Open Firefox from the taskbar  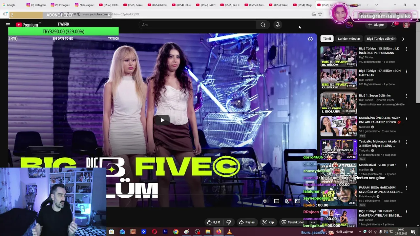pyautogui.click(x=219, y=232)
